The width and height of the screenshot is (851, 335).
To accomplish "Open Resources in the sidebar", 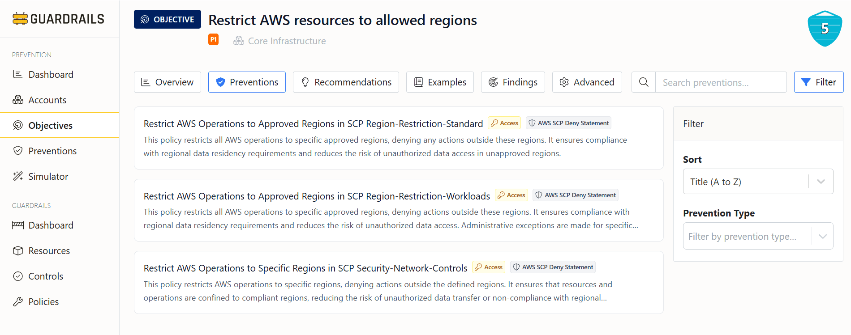I will [x=49, y=251].
